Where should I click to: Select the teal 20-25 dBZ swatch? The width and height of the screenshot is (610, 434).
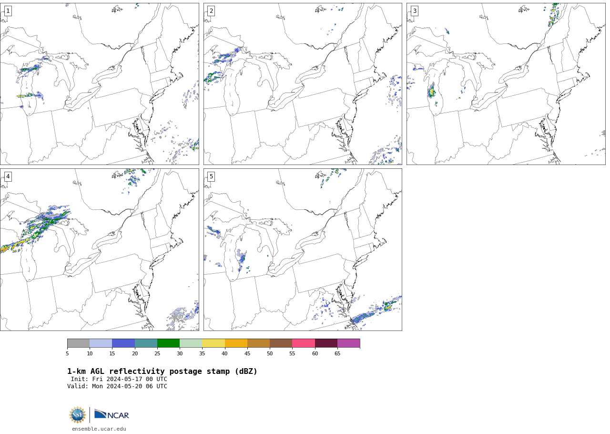point(146,343)
